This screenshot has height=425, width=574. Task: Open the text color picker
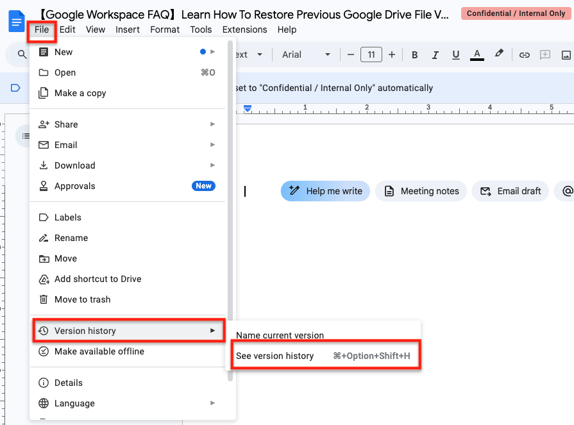477,55
